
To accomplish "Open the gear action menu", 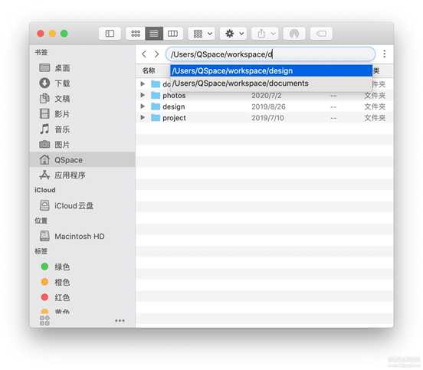I will [234, 34].
